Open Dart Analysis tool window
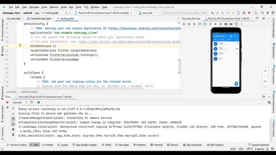276x155 pixels. [x=215, y=145]
